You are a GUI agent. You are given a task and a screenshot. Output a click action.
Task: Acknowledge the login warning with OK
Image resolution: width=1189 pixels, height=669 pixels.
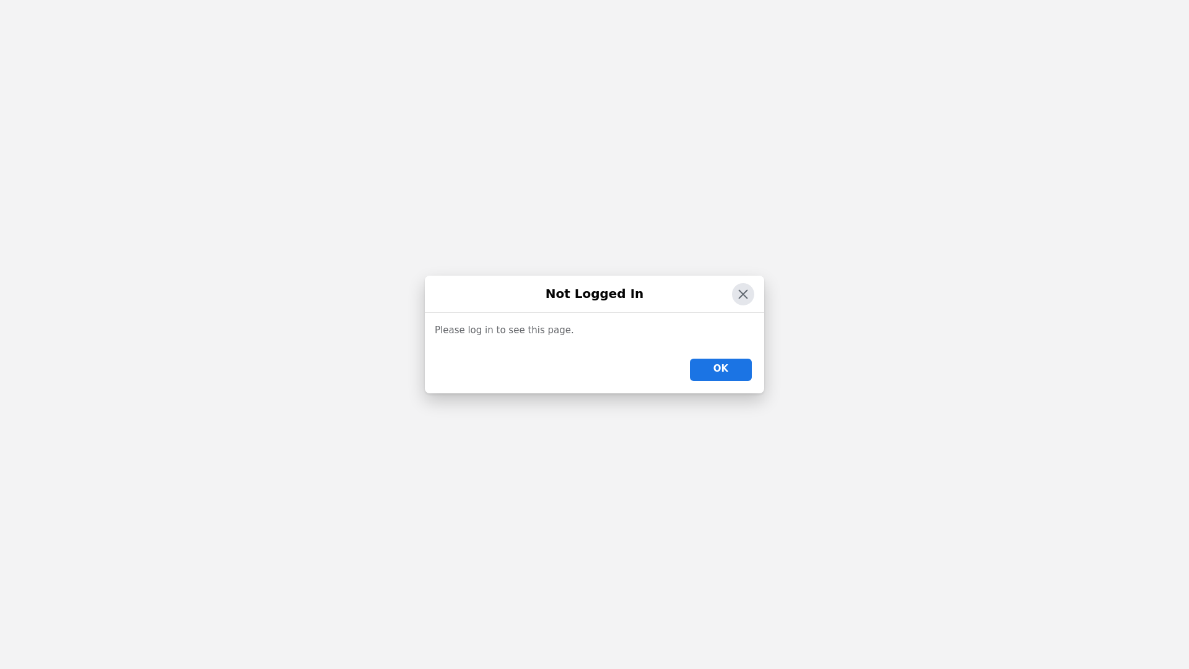(x=720, y=369)
